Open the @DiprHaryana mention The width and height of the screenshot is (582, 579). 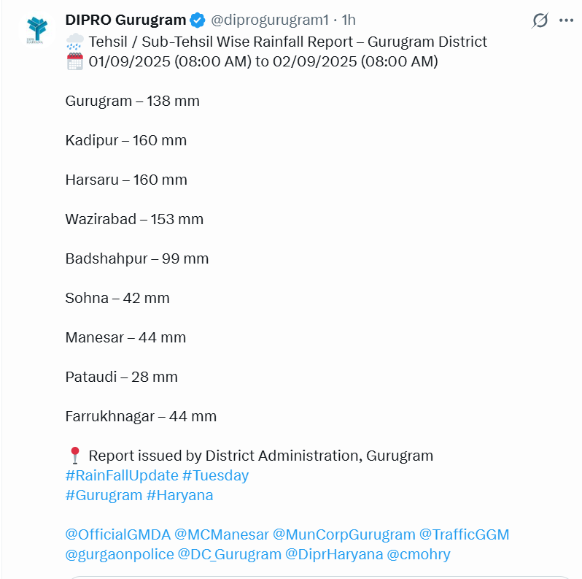click(334, 554)
